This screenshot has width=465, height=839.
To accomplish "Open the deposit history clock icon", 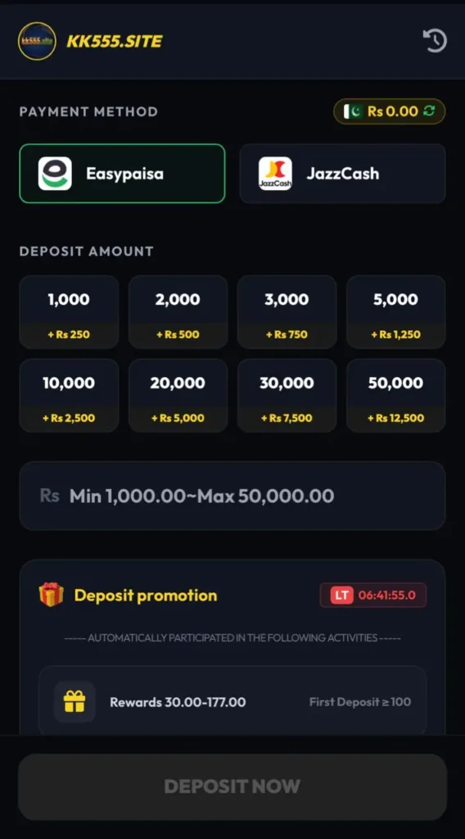I will [435, 41].
